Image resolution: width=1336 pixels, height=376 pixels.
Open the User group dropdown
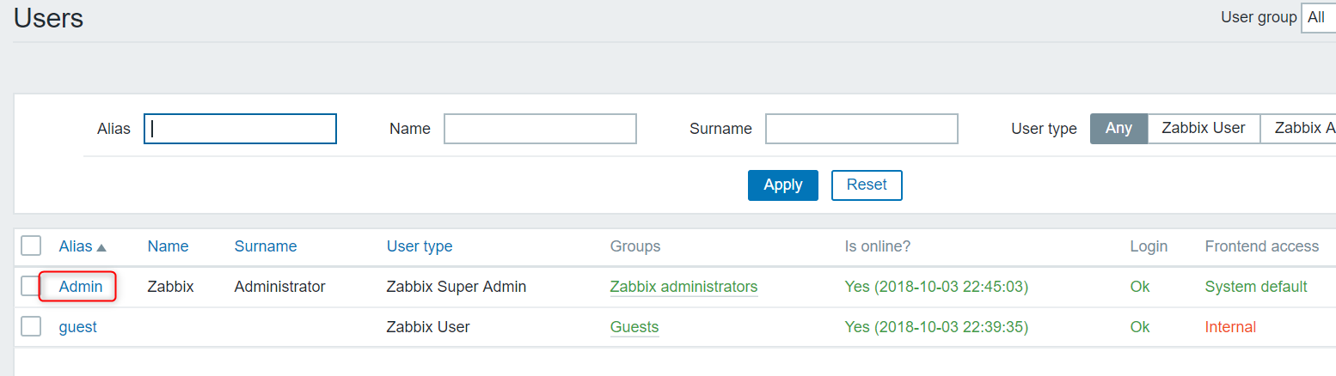[x=1318, y=17]
